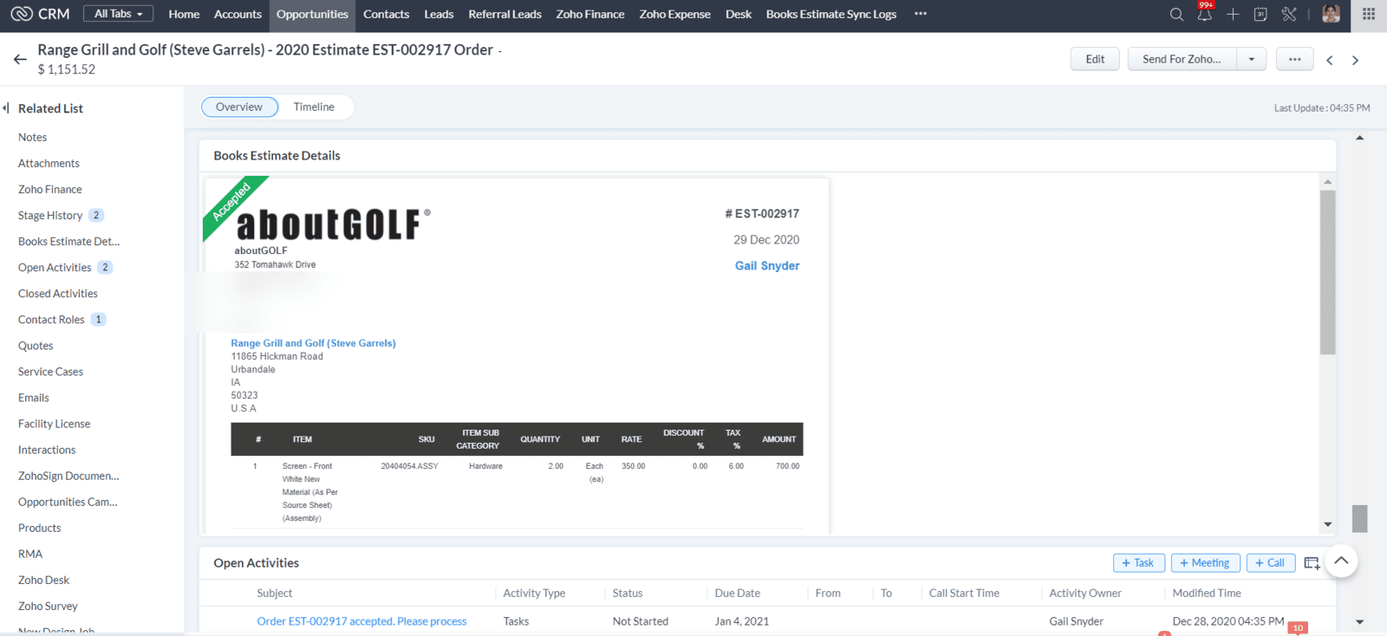The height and width of the screenshot is (636, 1387).
Task: Select Attachments in Related List
Action: [49, 163]
